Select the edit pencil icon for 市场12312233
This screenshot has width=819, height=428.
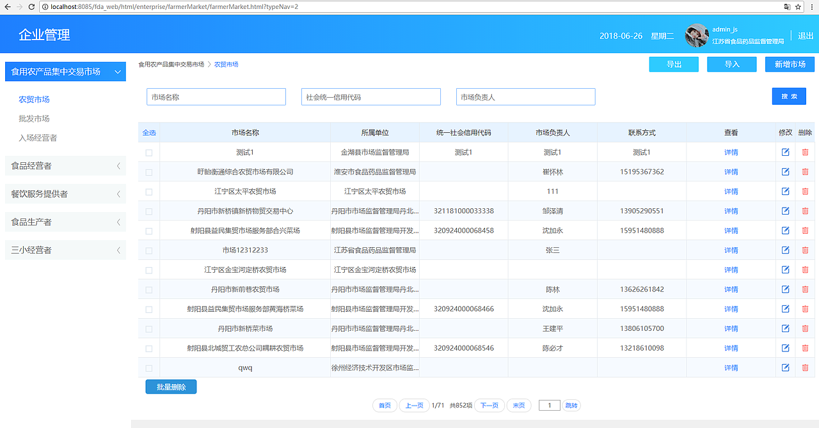785,250
